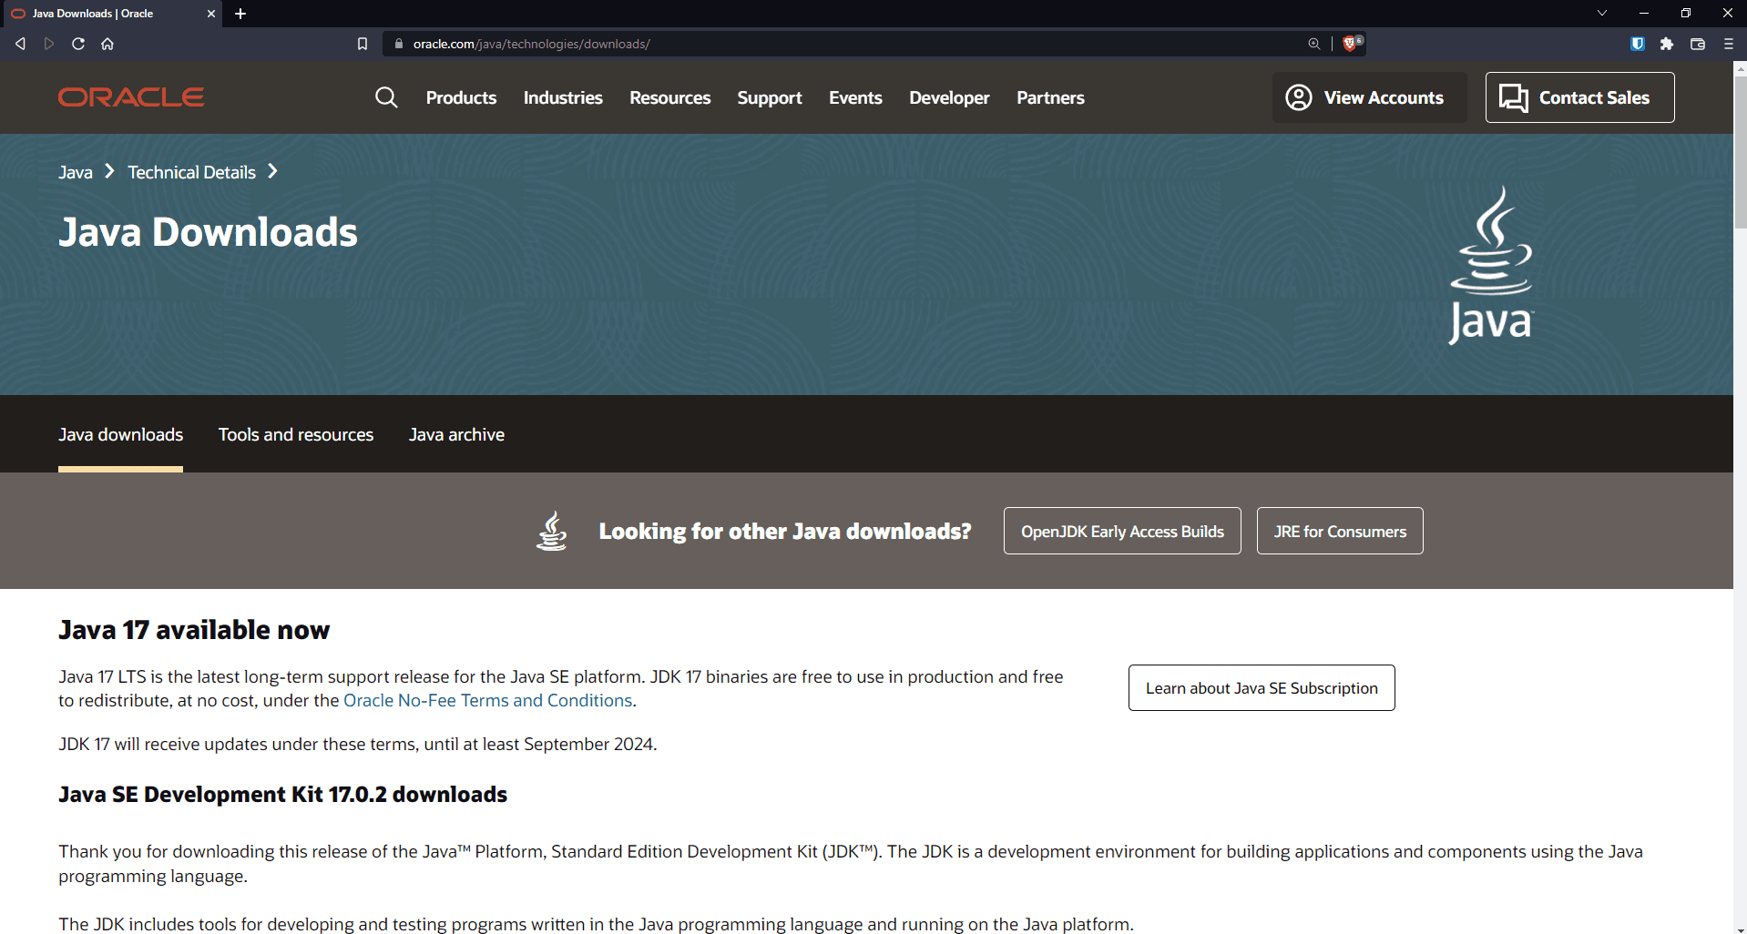Screen dimensions: 1747x934
Task: Open Bitwarden extension icon
Action: pyautogui.click(x=1638, y=44)
